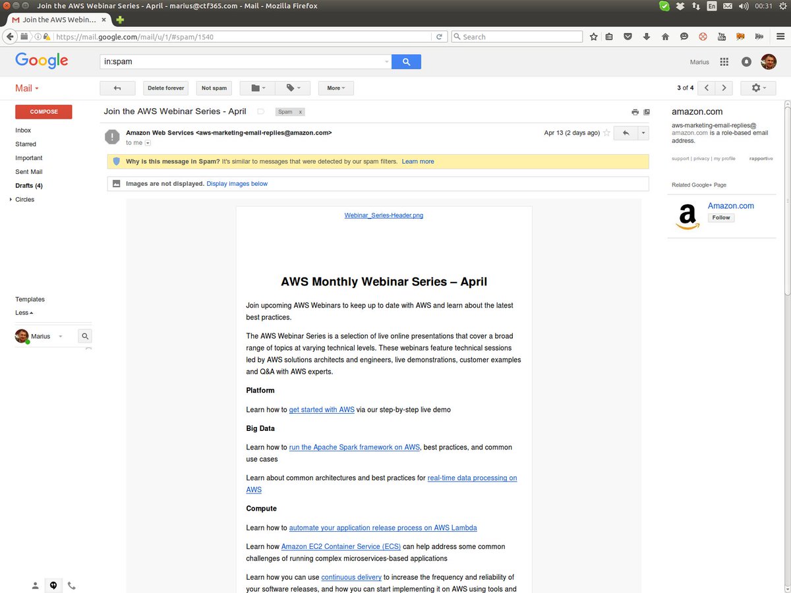
Task: Open Drafts (4) folder
Action: pos(29,186)
